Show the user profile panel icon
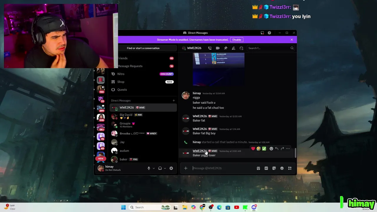 pos(241,48)
